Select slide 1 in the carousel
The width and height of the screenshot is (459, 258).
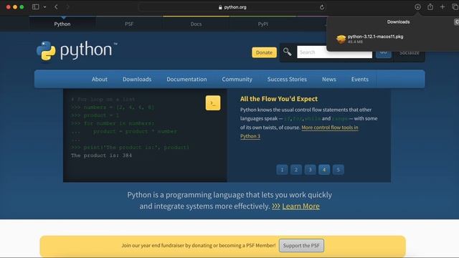click(x=282, y=170)
